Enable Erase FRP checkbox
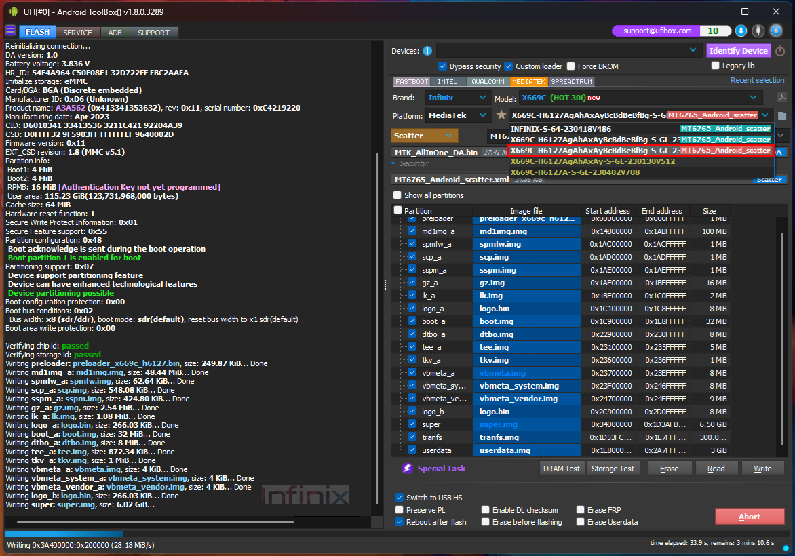The width and height of the screenshot is (795, 556). tap(581, 510)
